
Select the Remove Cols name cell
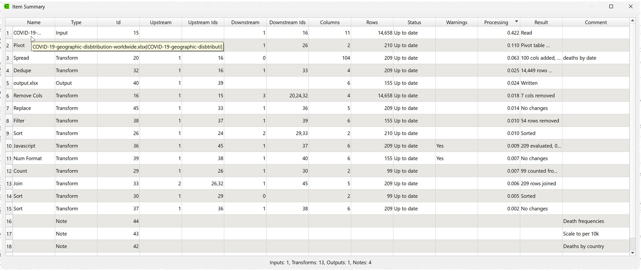(34, 95)
